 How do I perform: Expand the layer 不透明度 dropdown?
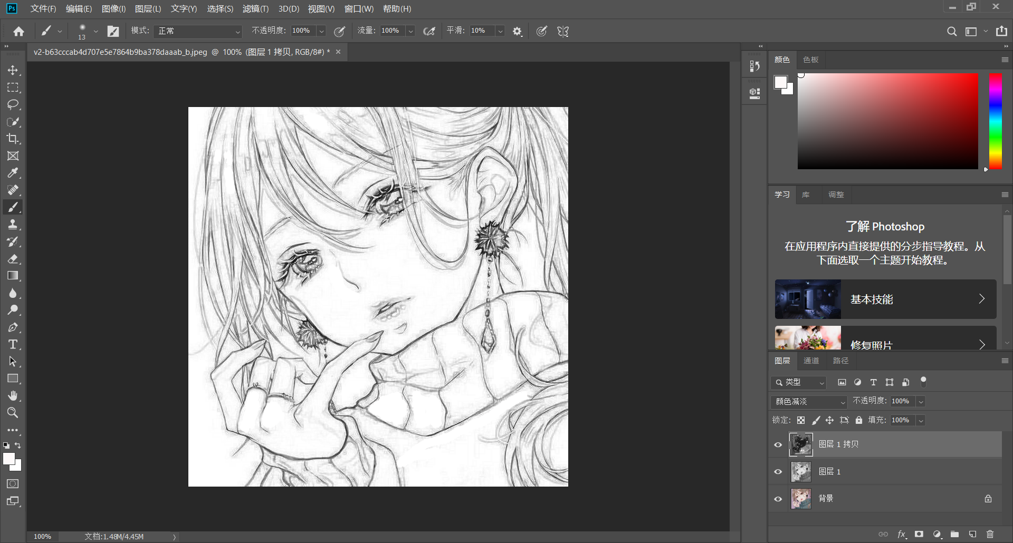pyautogui.click(x=921, y=402)
